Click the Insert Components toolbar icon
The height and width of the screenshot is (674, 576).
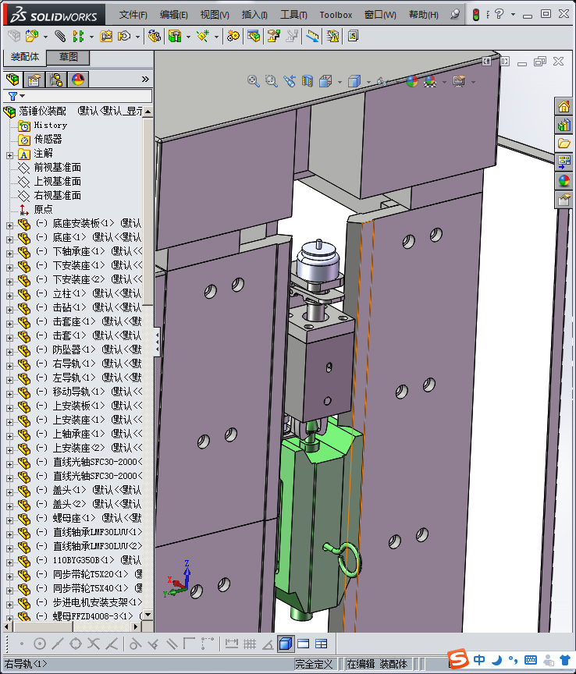click(31, 36)
